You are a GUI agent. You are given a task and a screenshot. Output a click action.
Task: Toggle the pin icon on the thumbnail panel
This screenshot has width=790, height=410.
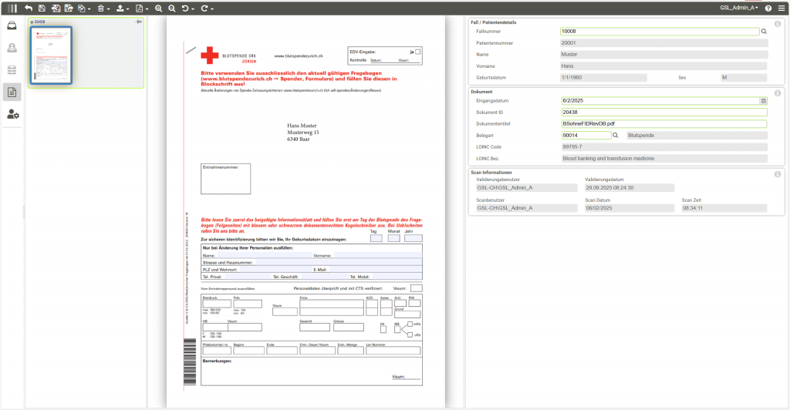pyautogui.click(x=138, y=22)
